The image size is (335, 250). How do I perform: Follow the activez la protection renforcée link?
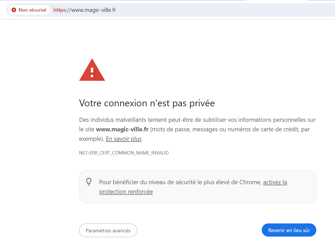point(275,182)
